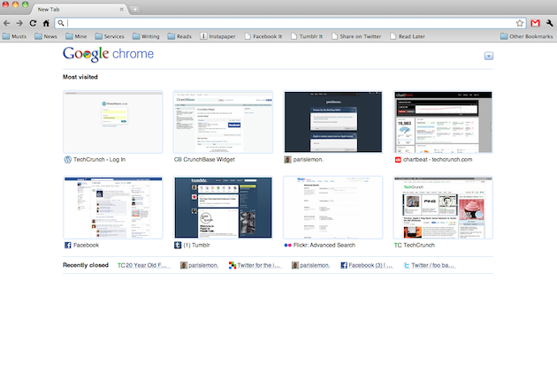Open the Flickr Advanced Search thumbnail
This screenshot has width=557, height=372.
click(x=333, y=208)
